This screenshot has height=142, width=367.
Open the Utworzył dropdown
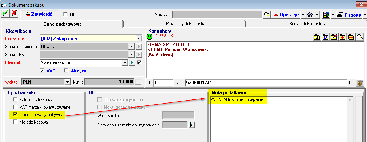125,63
